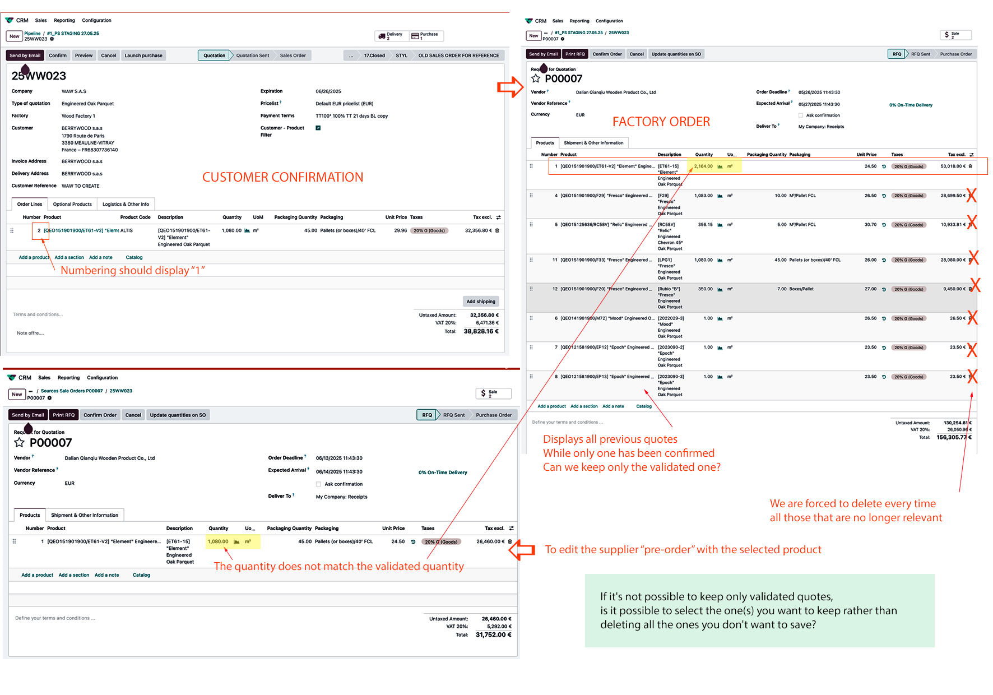The width and height of the screenshot is (993, 695).
Task: Open the Logistics & Other Info tab
Action: tap(126, 205)
